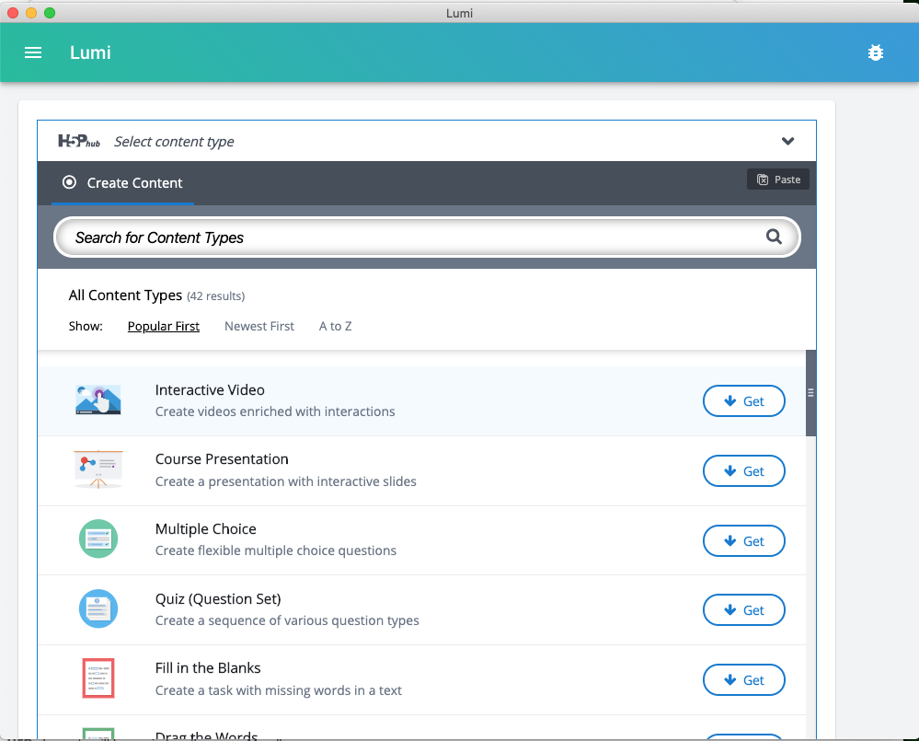Click the Lumi app title text
The height and width of the screenshot is (741, 919).
[90, 52]
